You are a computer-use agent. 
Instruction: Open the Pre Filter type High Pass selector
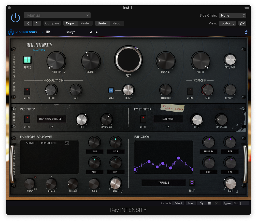coord(51,119)
